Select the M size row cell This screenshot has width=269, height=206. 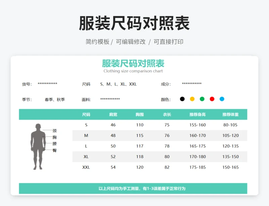point(86,135)
